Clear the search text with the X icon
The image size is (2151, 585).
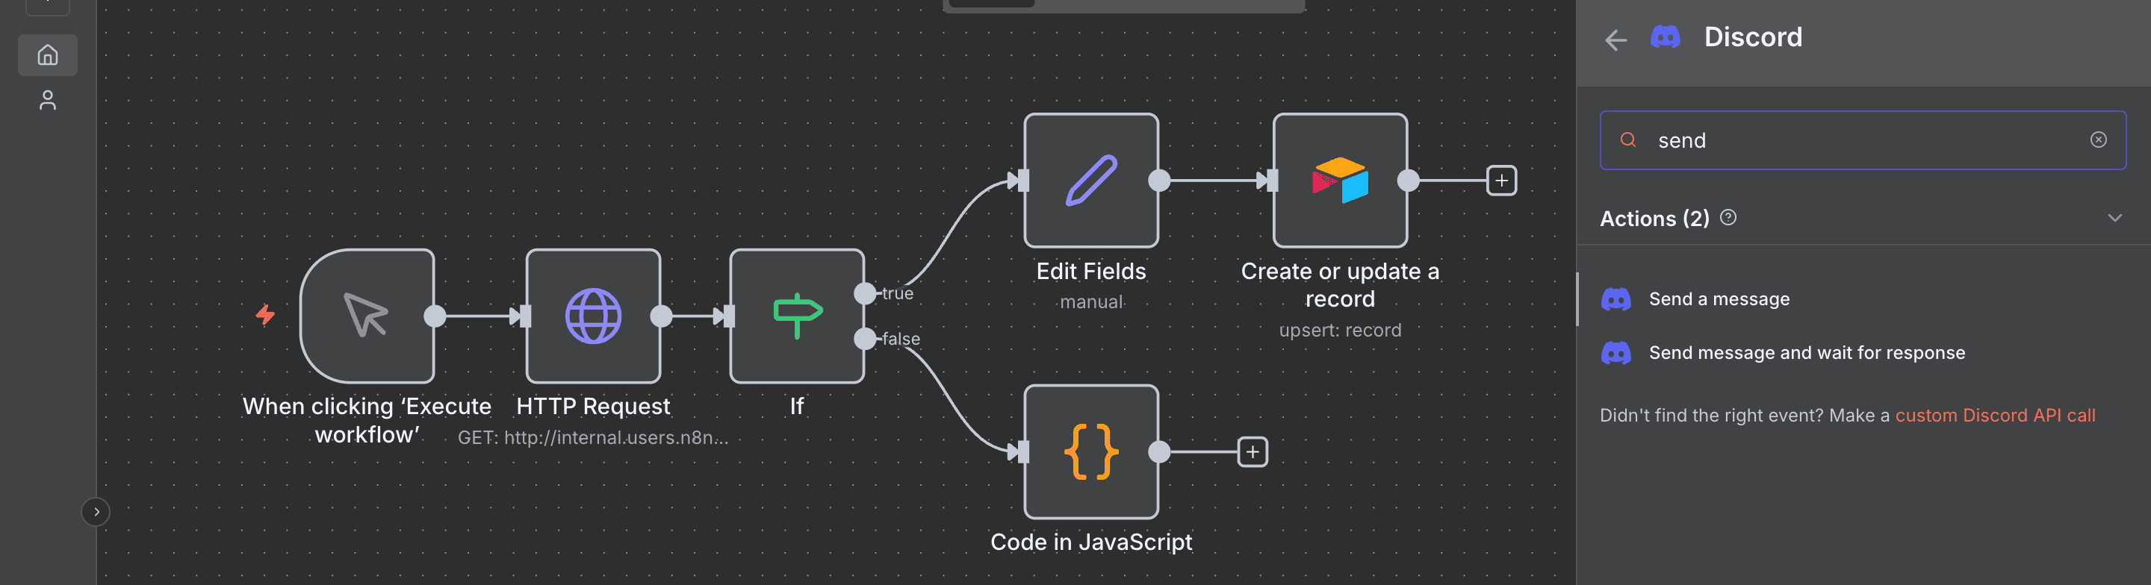[x=2097, y=140]
